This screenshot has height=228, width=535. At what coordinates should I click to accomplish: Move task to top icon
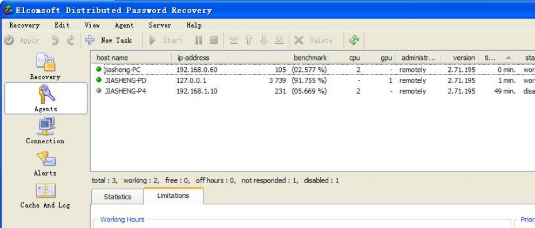click(234, 41)
